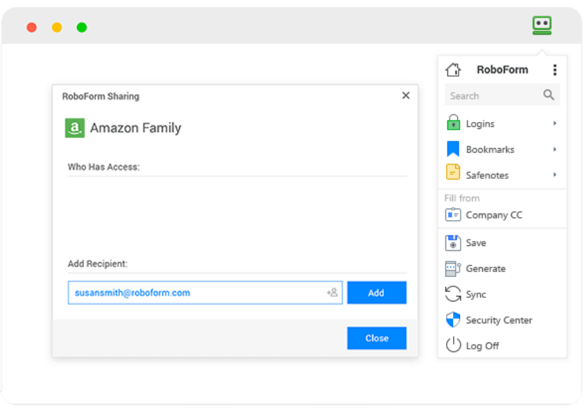
Task: Click the add-contact icon in recipient field
Action: click(332, 292)
